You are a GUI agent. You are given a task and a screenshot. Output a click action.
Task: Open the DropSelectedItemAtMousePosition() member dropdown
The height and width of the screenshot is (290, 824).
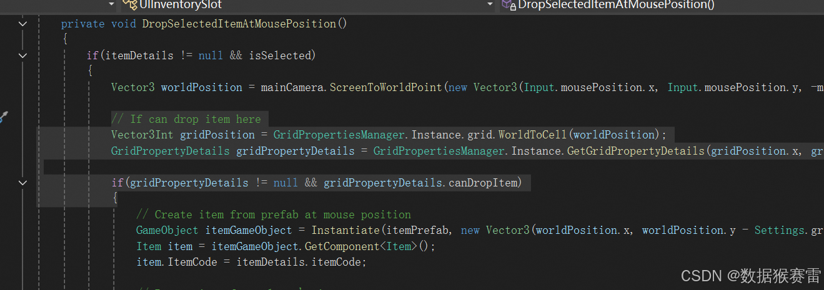click(661, 4)
